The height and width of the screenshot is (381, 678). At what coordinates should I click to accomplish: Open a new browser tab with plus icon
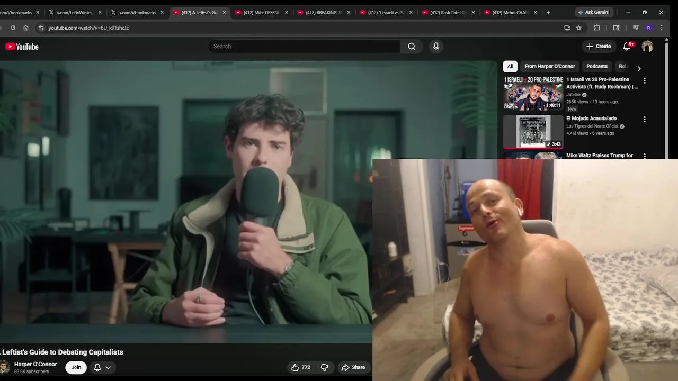[548, 12]
